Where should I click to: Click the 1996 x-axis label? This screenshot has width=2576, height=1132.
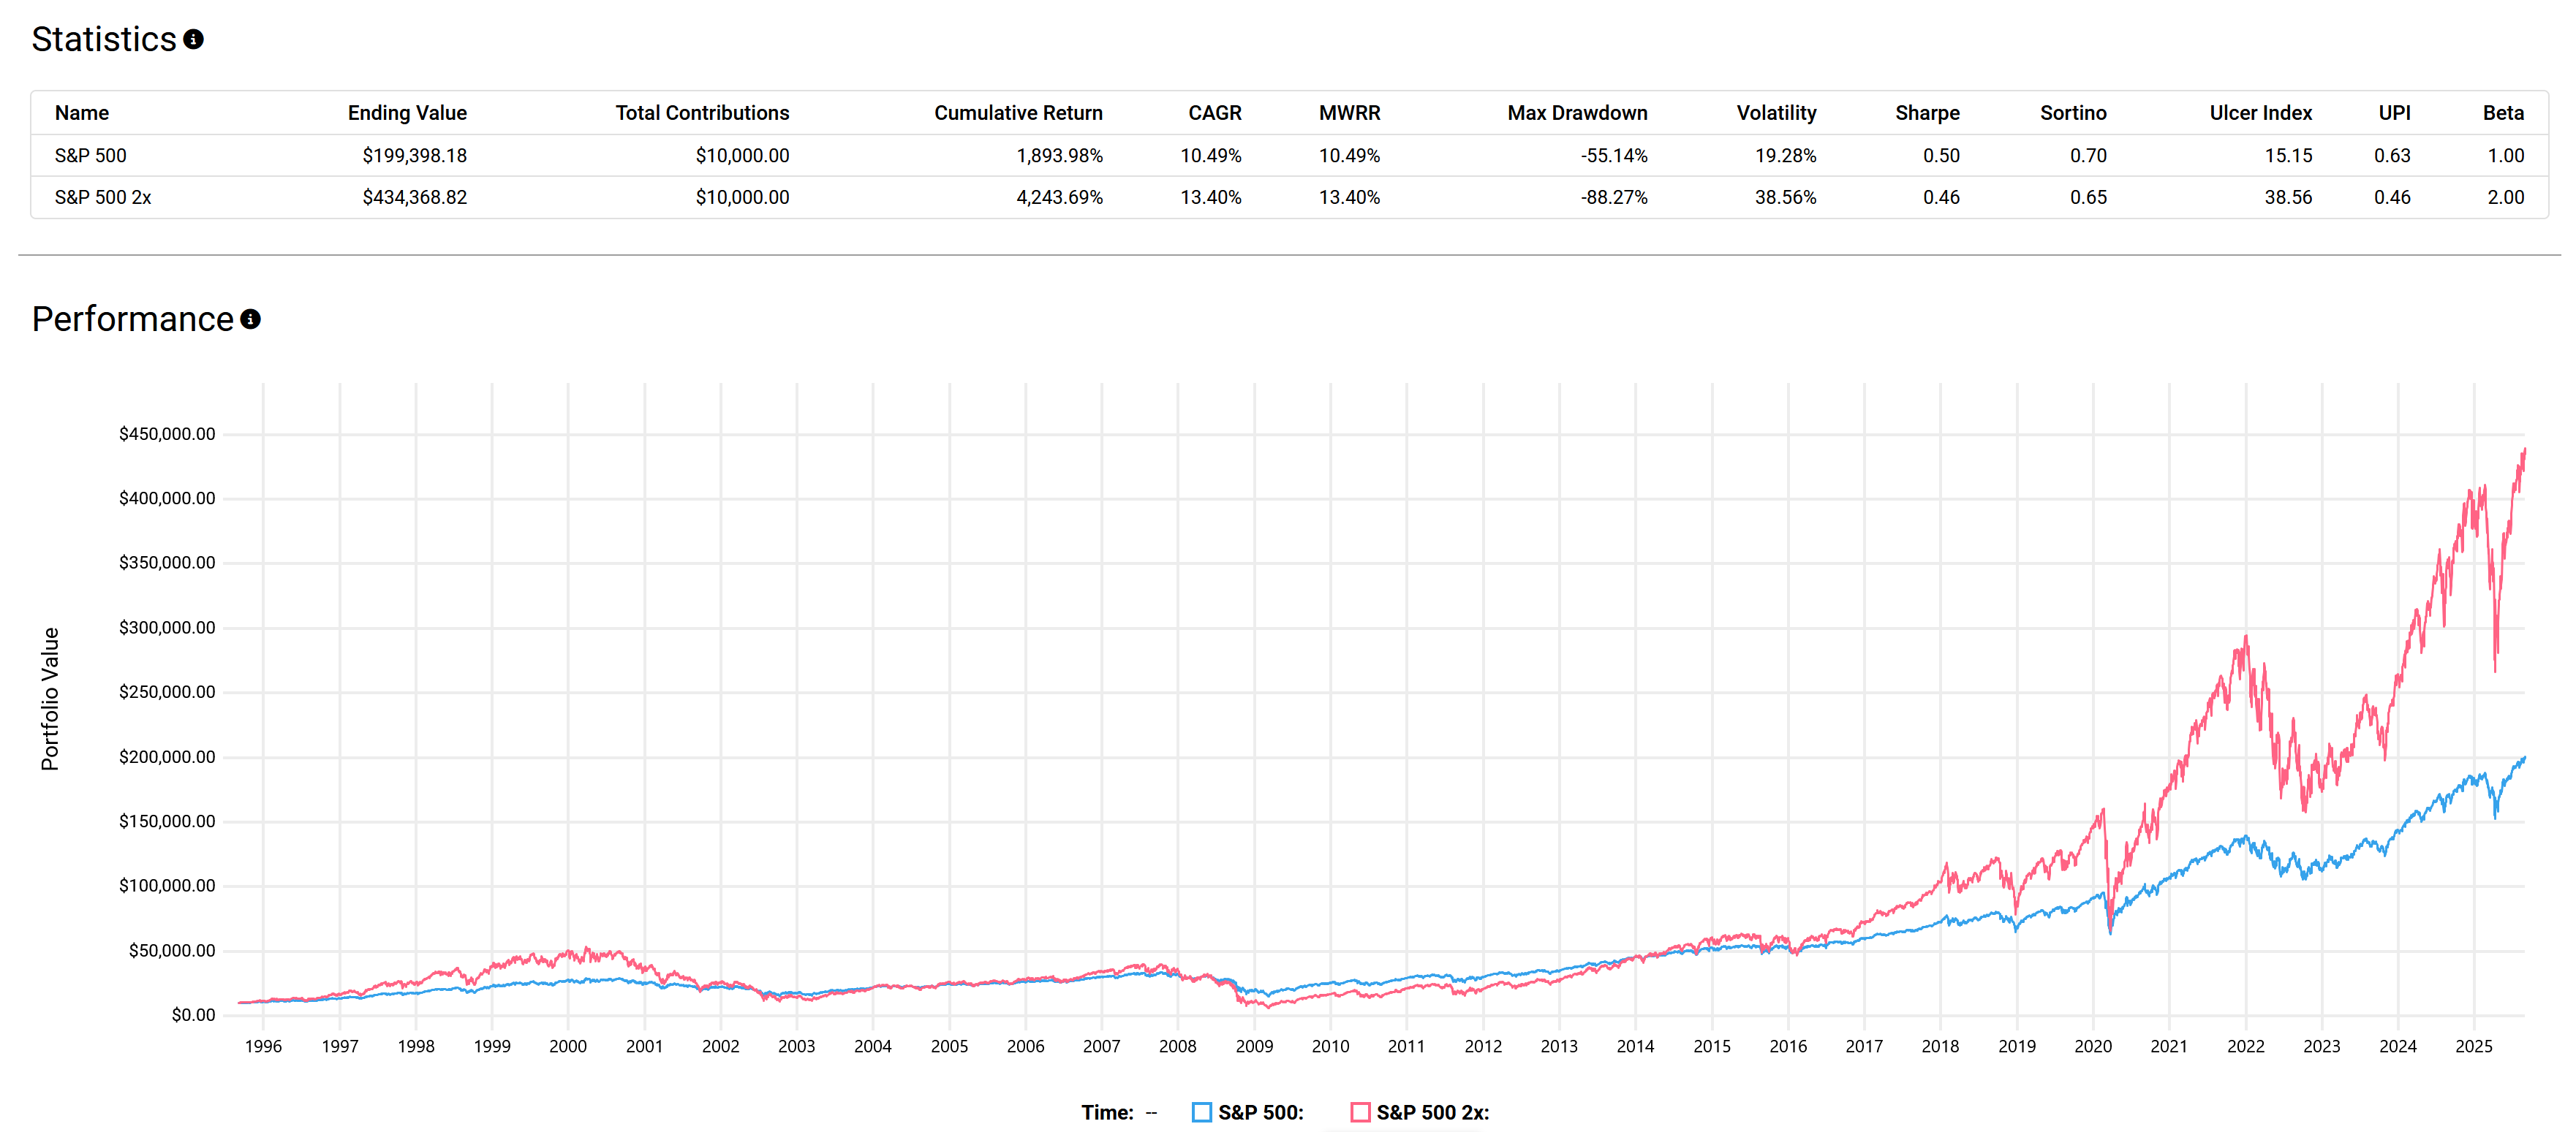coord(263,1046)
